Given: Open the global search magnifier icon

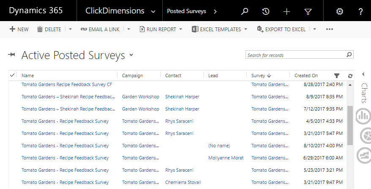Looking at the screenshot, I should coord(245,11).
